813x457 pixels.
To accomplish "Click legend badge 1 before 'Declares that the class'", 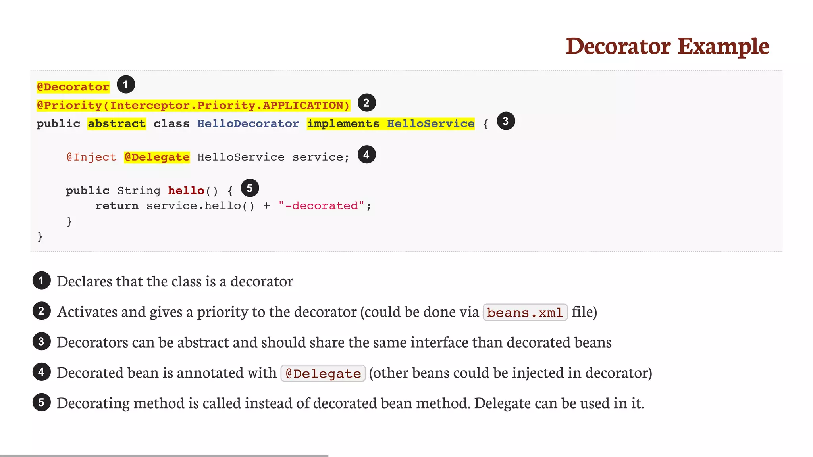I will click(x=41, y=280).
